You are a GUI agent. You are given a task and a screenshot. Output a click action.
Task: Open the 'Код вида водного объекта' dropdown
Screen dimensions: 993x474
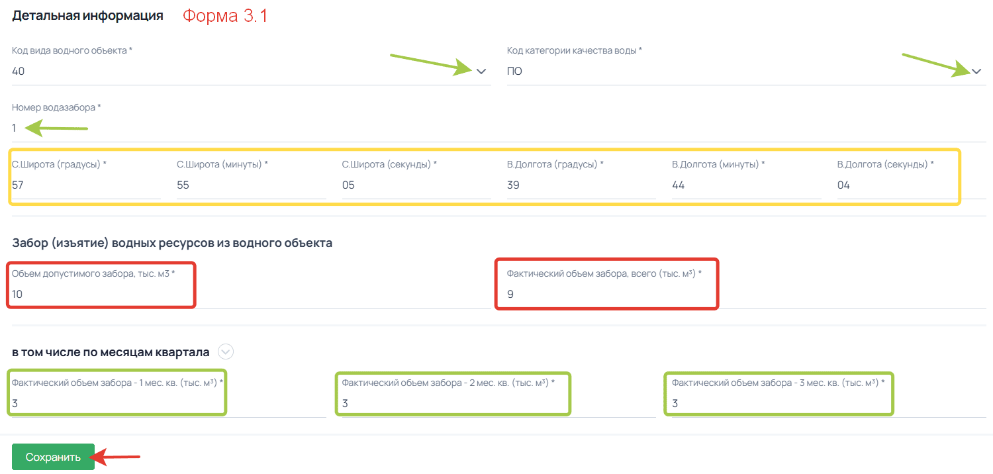[481, 71]
